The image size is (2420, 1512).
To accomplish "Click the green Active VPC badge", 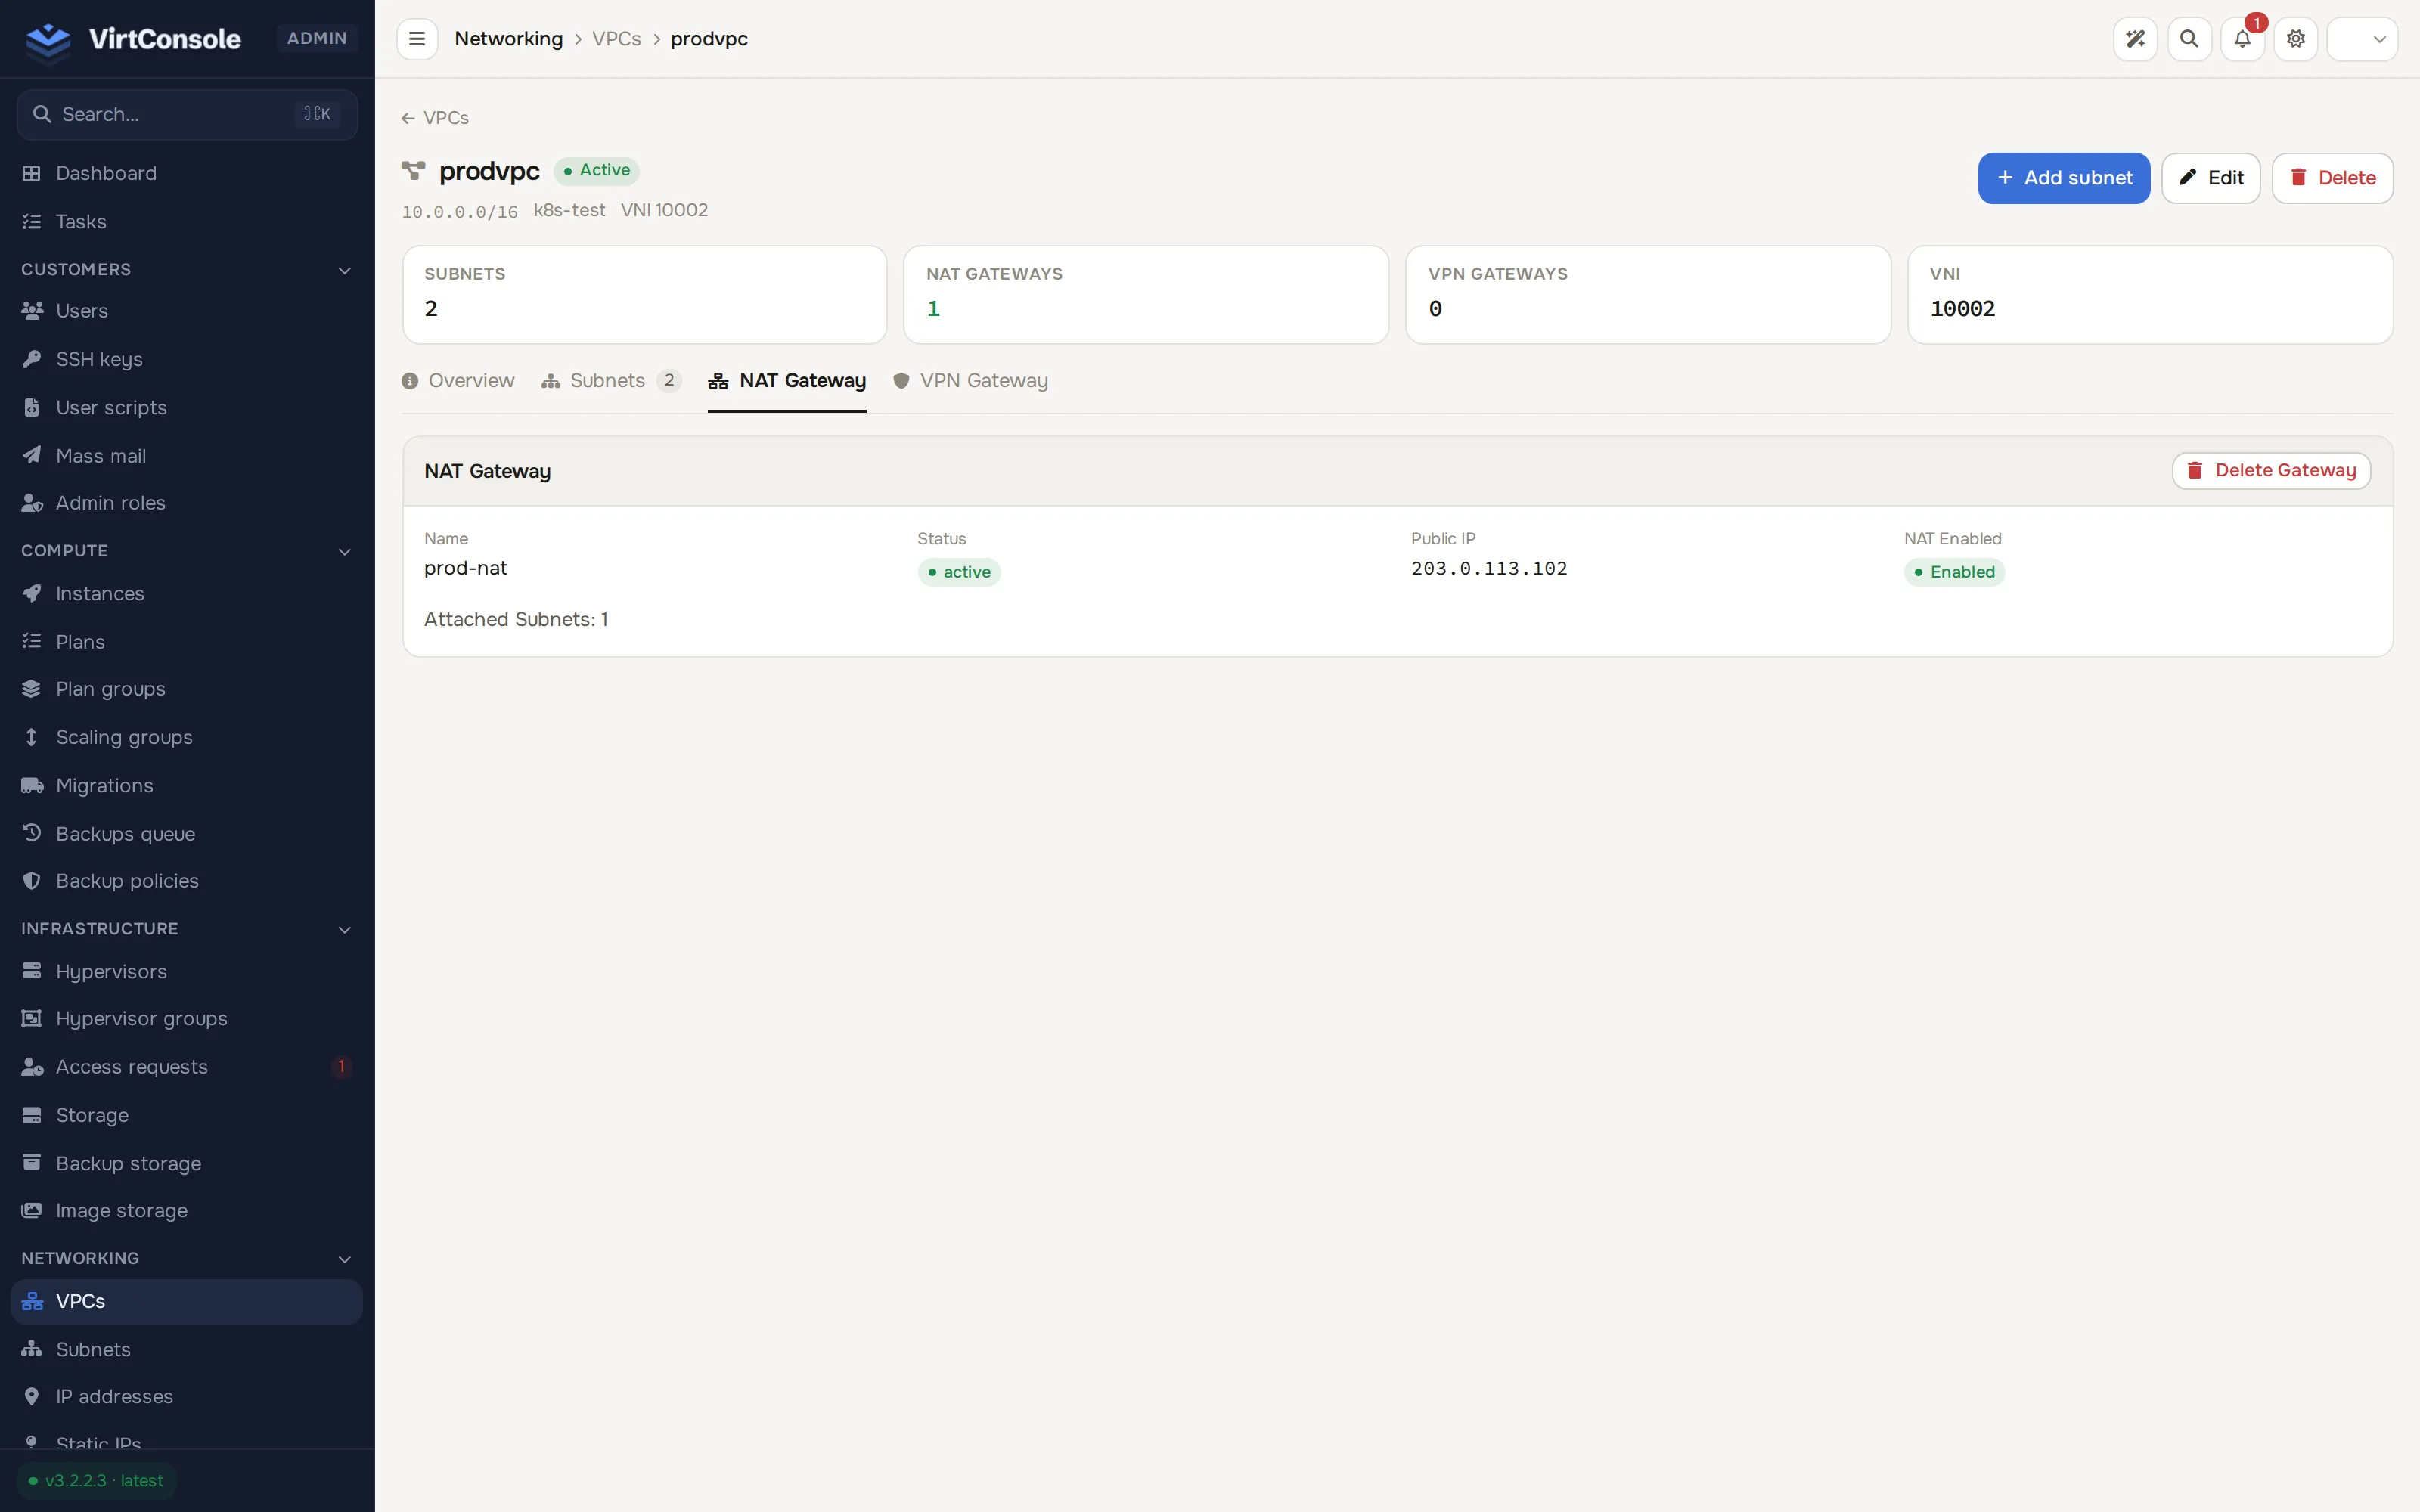I will click(x=596, y=170).
